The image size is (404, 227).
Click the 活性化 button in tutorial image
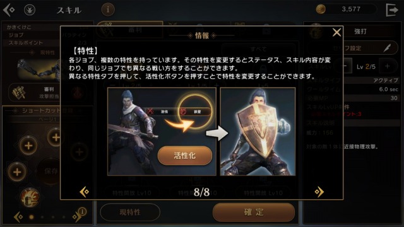(185, 156)
